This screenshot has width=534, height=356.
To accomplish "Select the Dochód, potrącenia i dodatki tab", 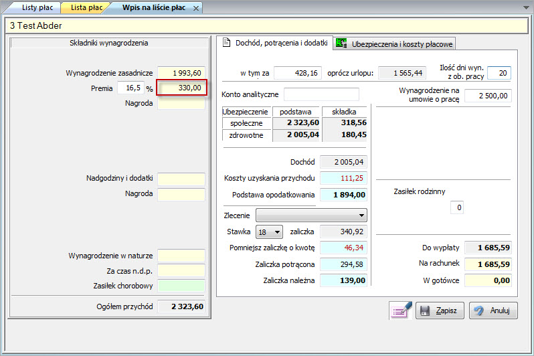I will pyautogui.click(x=281, y=43).
